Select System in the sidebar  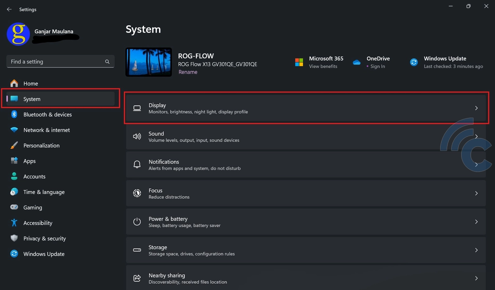61,99
